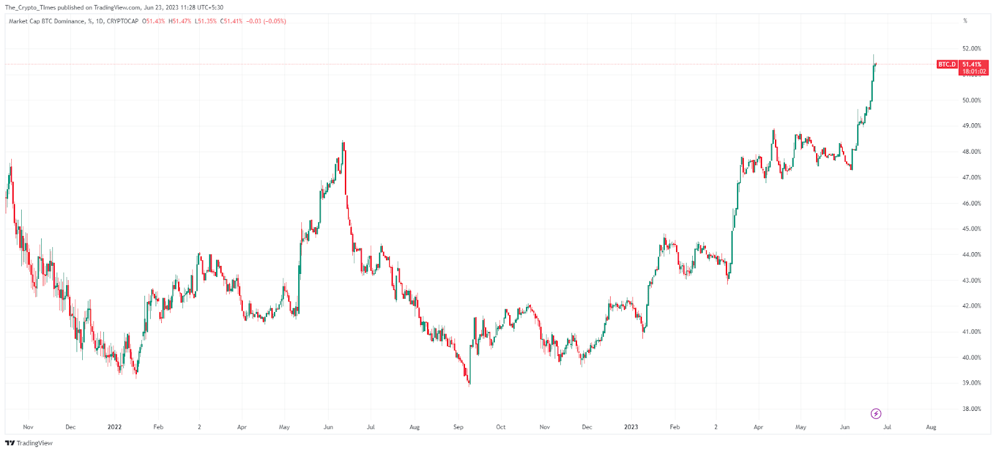Click the 46.00% price axis label
Viewport: 996px width, 452px height.
pos(972,204)
